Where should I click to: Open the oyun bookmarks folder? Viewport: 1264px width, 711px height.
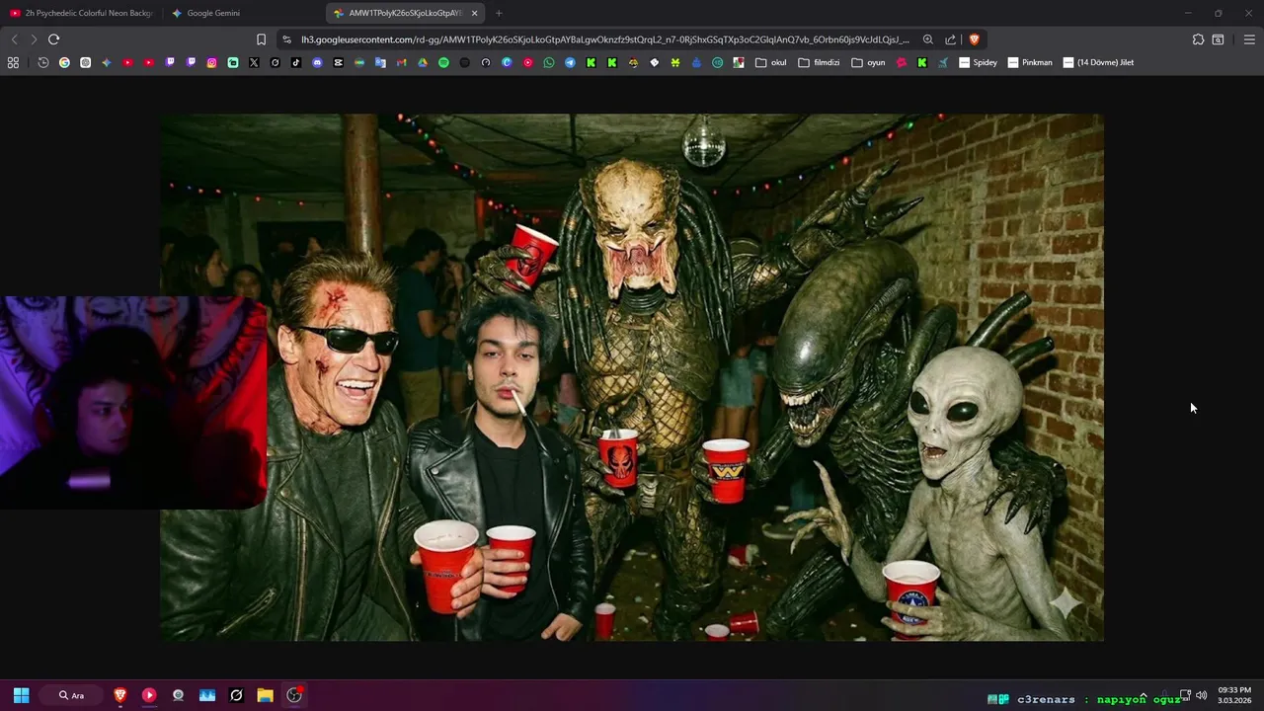[x=868, y=62]
